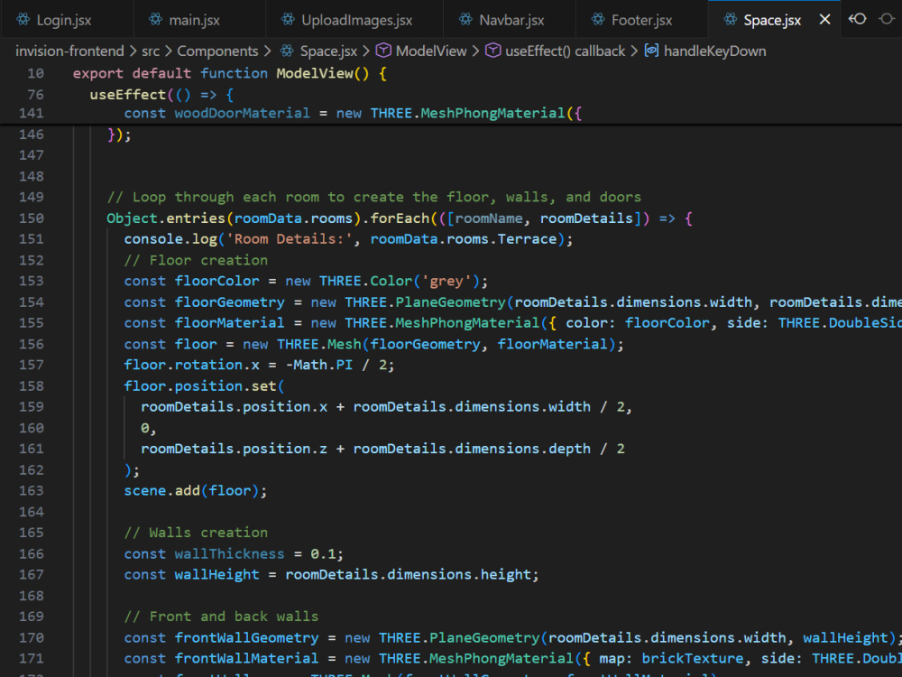Click floor.position.set on line 158
Screen dimensions: 902x677
click(200, 386)
